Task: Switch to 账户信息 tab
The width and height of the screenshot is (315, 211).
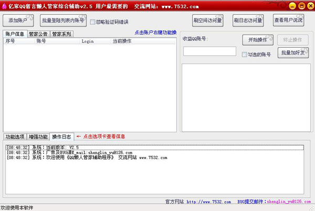Action: coord(15,34)
